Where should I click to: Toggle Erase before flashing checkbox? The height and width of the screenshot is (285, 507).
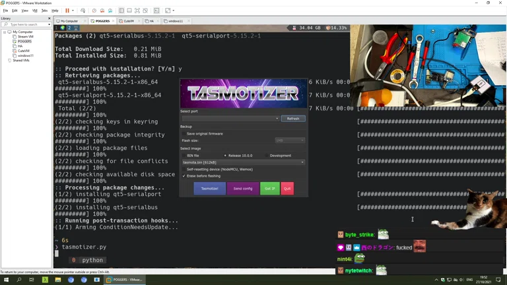tap(184, 176)
